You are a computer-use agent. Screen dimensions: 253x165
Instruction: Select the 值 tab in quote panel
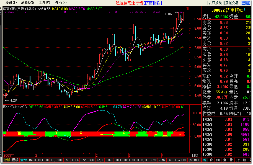(x=244, y=160)
